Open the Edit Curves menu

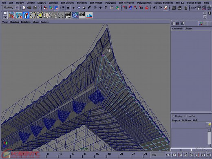[67, 2]
